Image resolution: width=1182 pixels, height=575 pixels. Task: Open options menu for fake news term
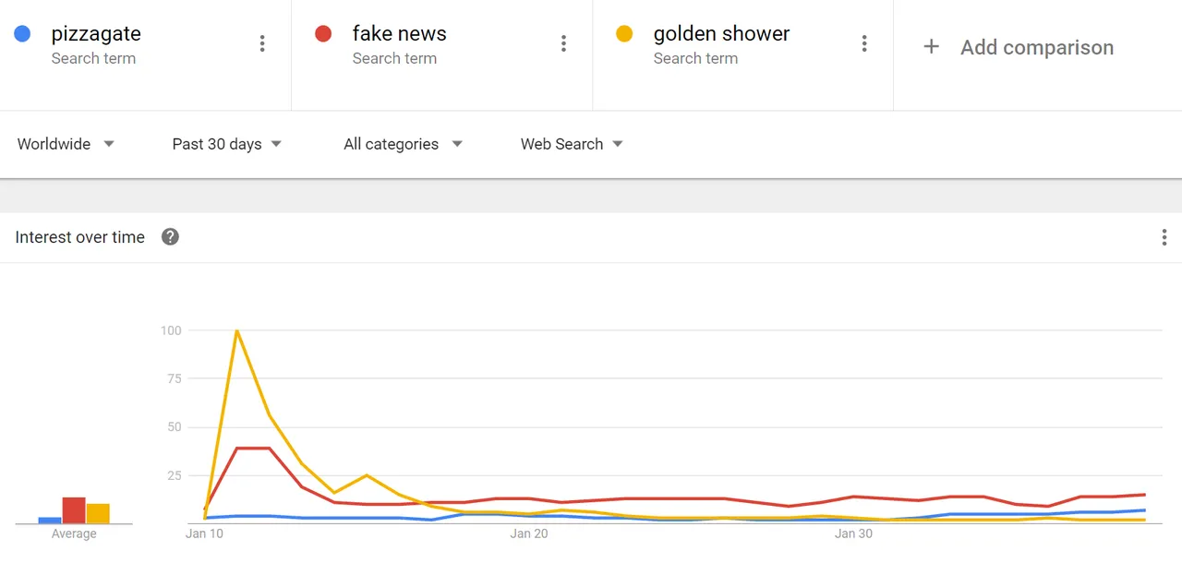tap(563, 43)
